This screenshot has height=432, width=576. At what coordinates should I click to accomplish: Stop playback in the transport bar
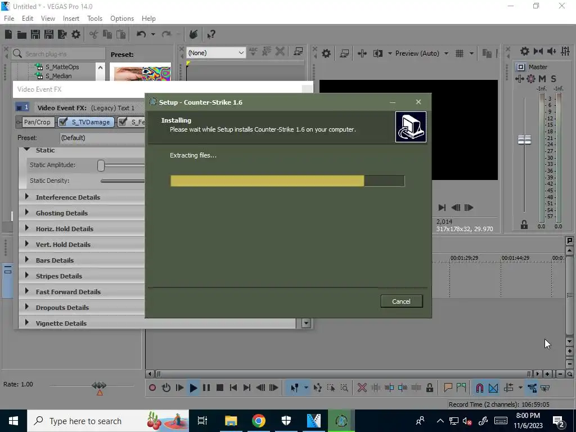[x=220, y=388]
